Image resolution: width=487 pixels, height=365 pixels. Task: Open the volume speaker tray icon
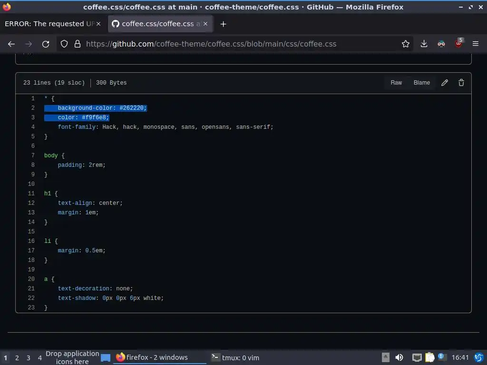[399, 357]
